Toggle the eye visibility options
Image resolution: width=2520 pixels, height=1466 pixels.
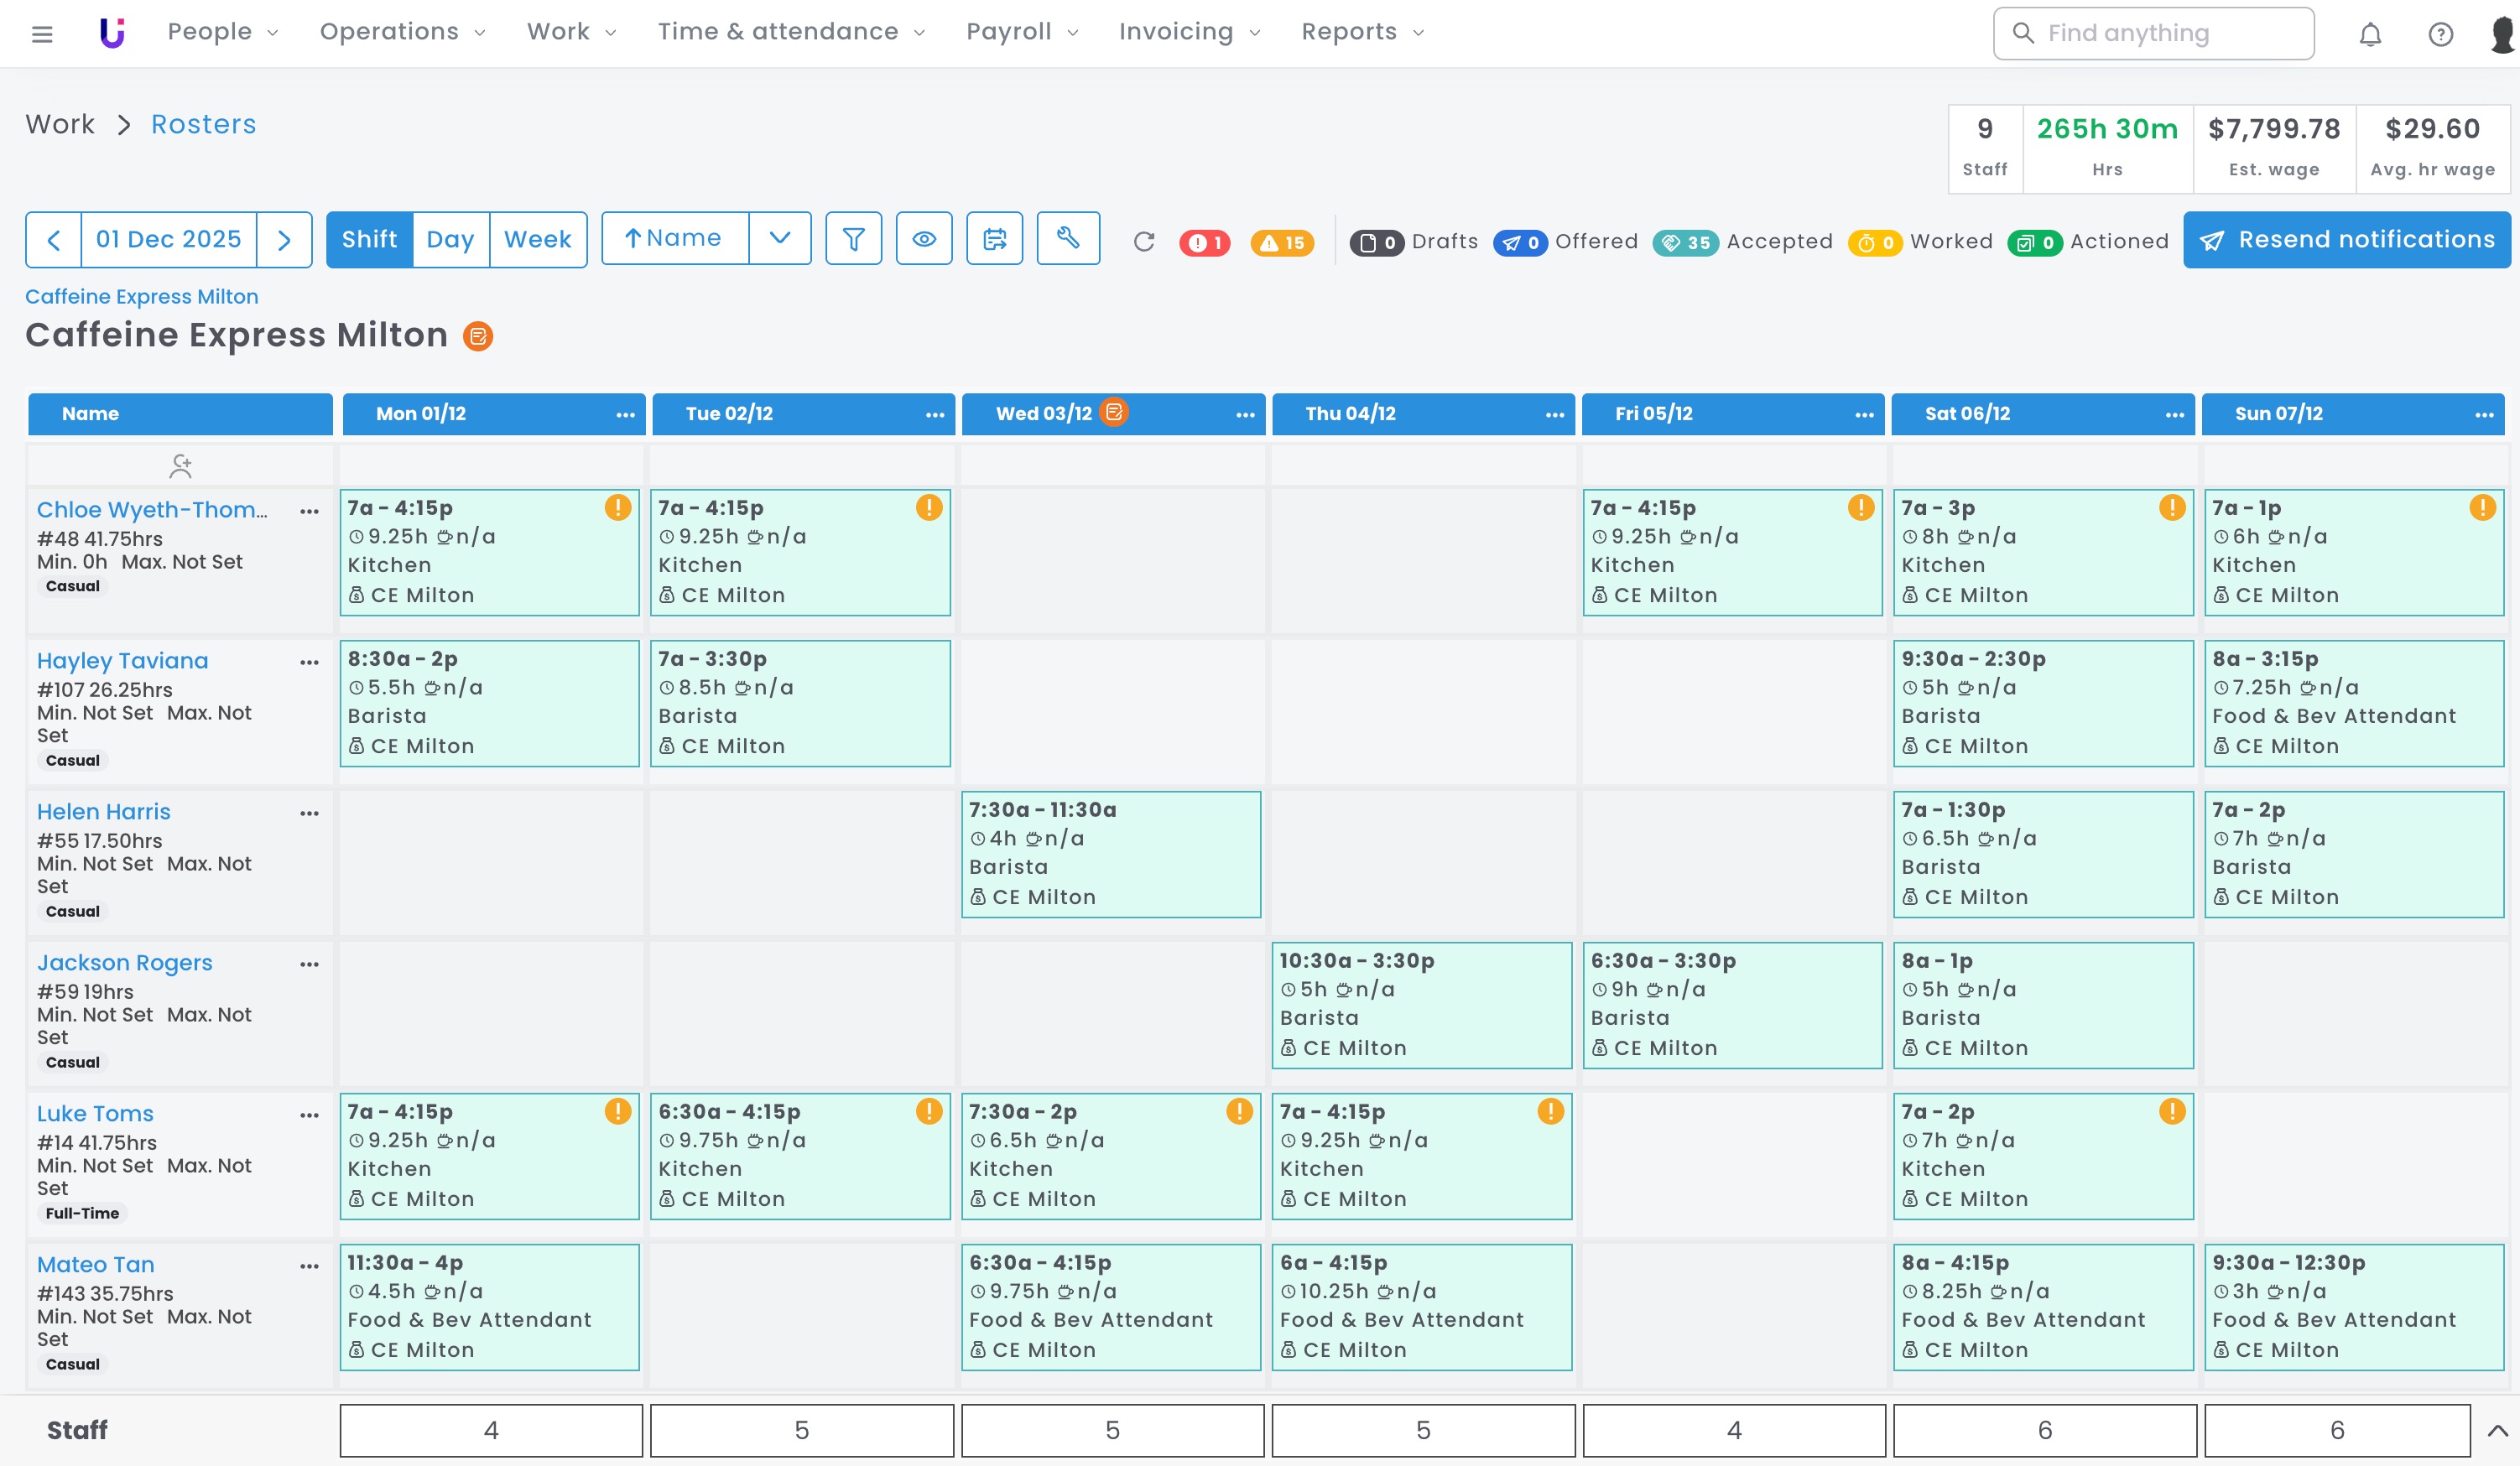[924, 239]
